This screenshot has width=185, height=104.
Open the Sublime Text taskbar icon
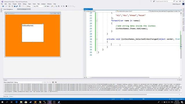coord(35,102)
